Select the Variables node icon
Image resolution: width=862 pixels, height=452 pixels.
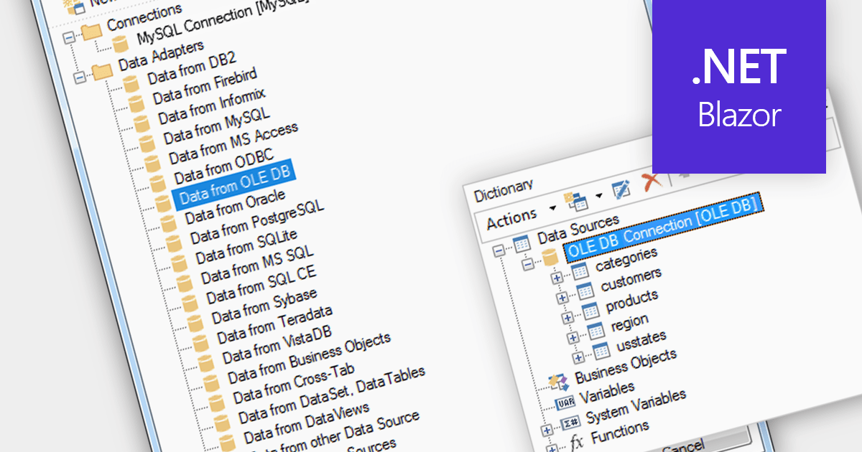click(x=565, y=400)
